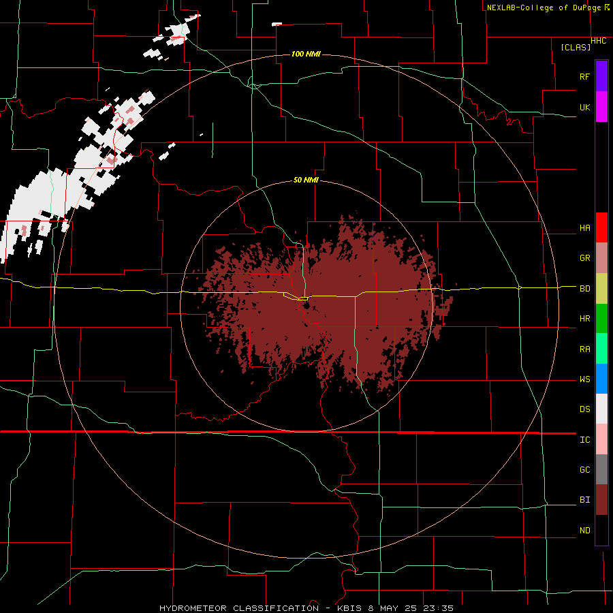Click the HA red legend swatch

click(601, 227)
